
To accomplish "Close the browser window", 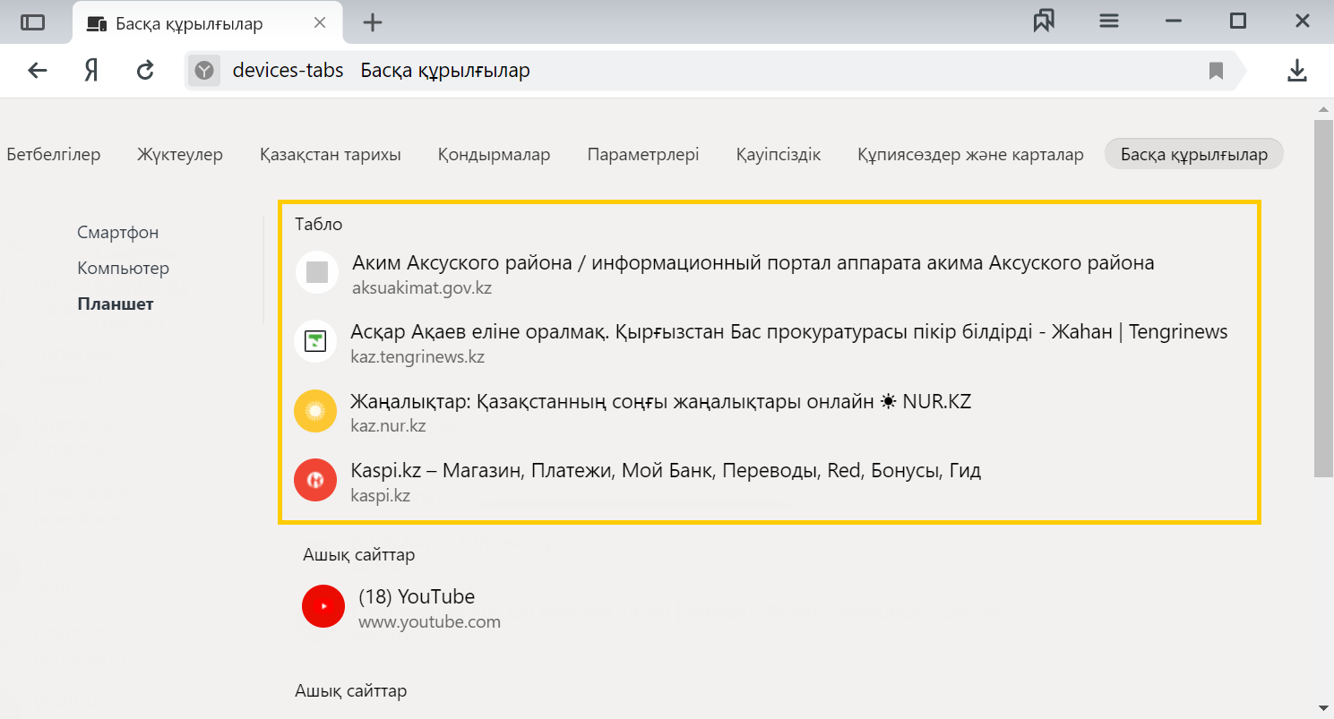I will pos(1303,21).
